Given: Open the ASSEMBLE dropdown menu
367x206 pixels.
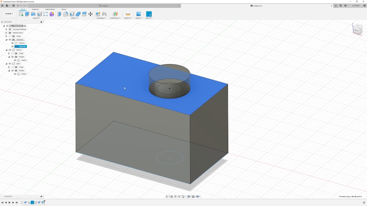Looking at the screenshot, I should [x=101, y=18].
